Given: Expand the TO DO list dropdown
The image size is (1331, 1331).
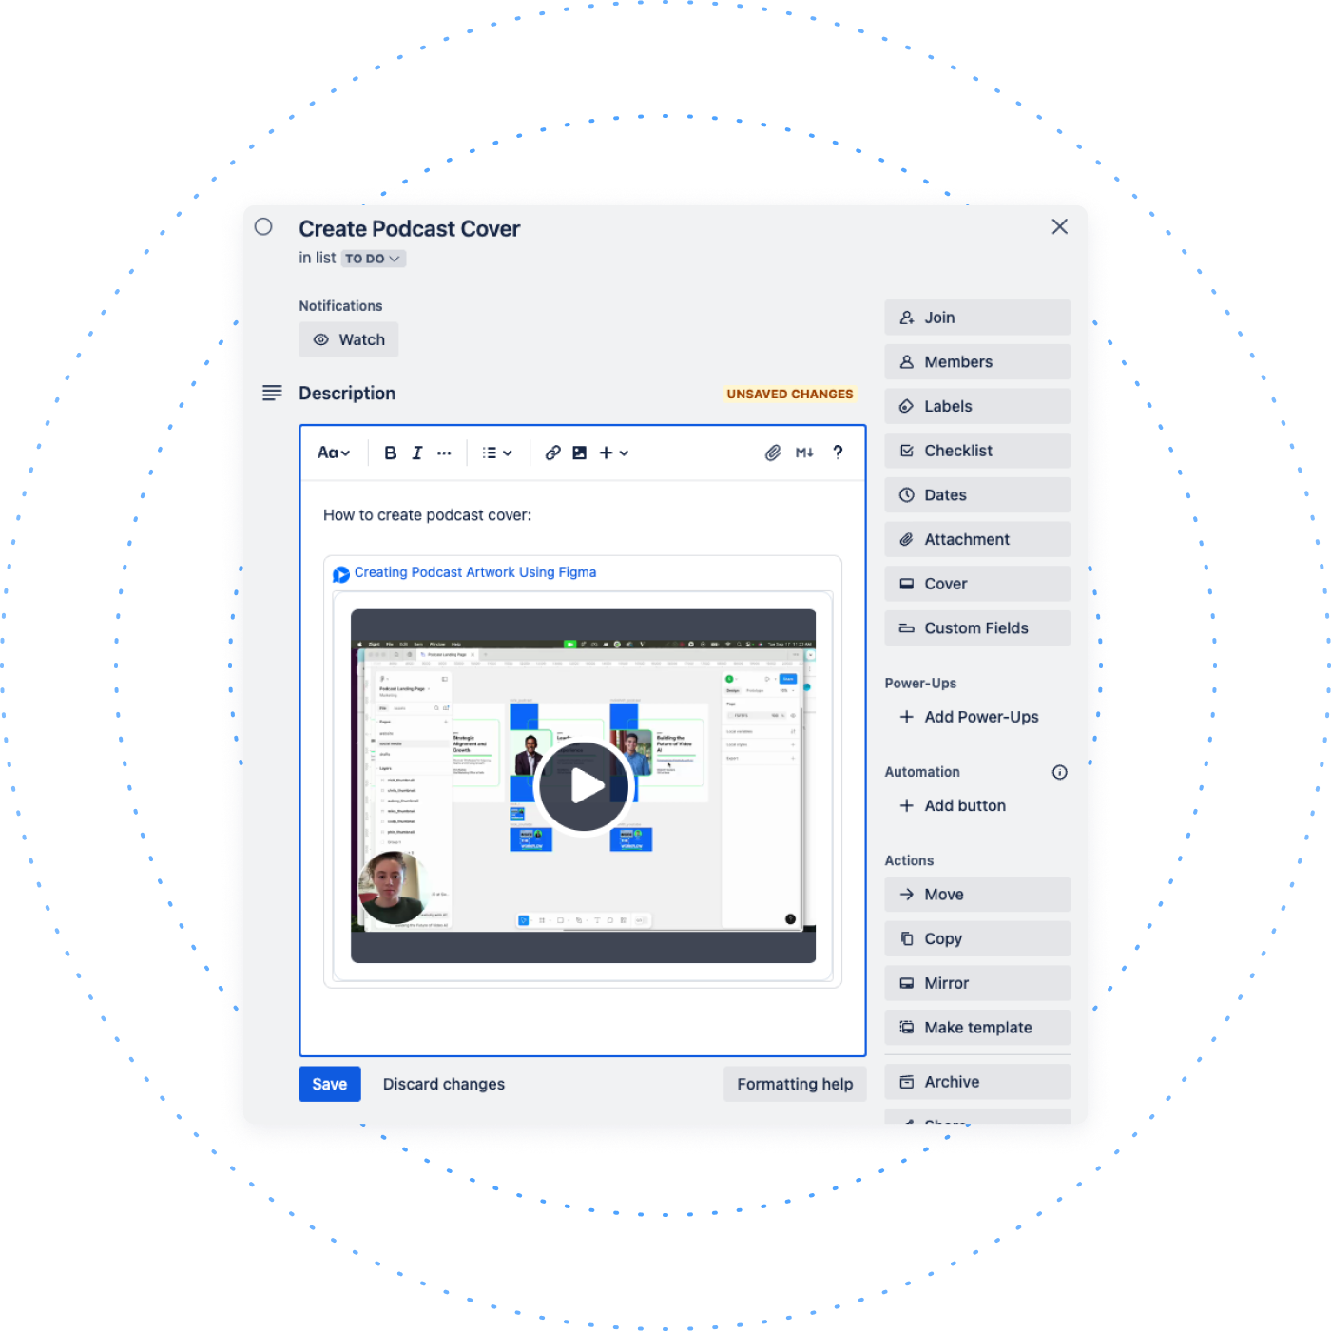Looking at the screenshot, I should [x=373, y=259].
